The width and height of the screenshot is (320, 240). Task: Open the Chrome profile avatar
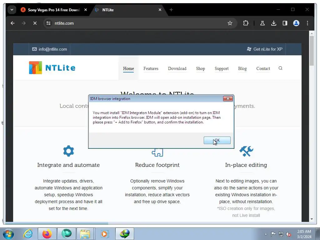click(x=296, y=23)
